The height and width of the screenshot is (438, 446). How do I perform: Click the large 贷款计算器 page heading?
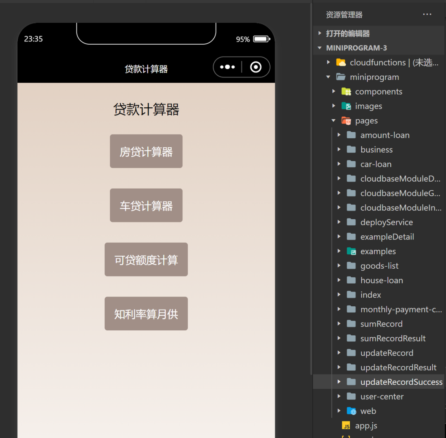tap(146, 109)
